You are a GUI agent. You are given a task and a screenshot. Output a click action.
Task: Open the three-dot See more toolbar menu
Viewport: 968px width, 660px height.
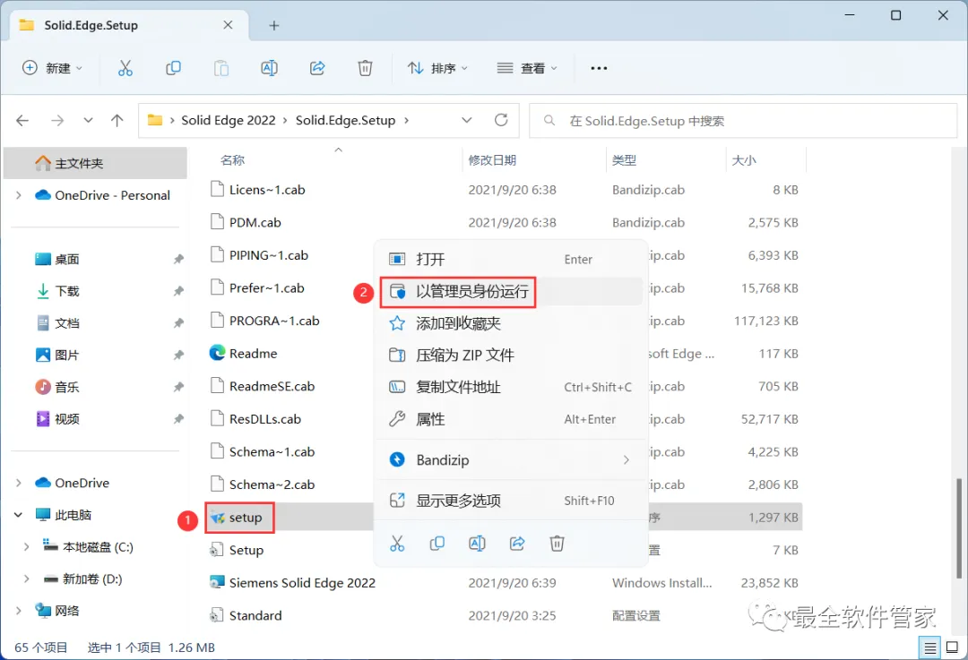click(x=599, y=68)
